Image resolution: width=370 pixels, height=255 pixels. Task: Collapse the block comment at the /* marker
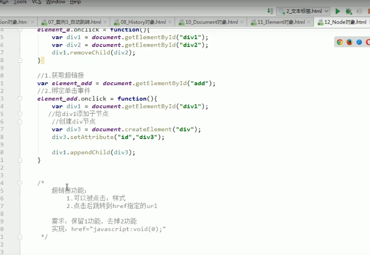point(20,183)
